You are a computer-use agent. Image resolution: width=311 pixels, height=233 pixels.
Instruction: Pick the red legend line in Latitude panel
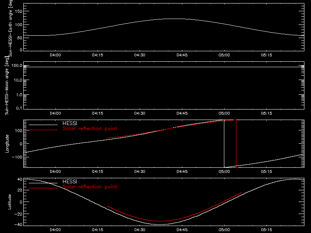point(43,188)
